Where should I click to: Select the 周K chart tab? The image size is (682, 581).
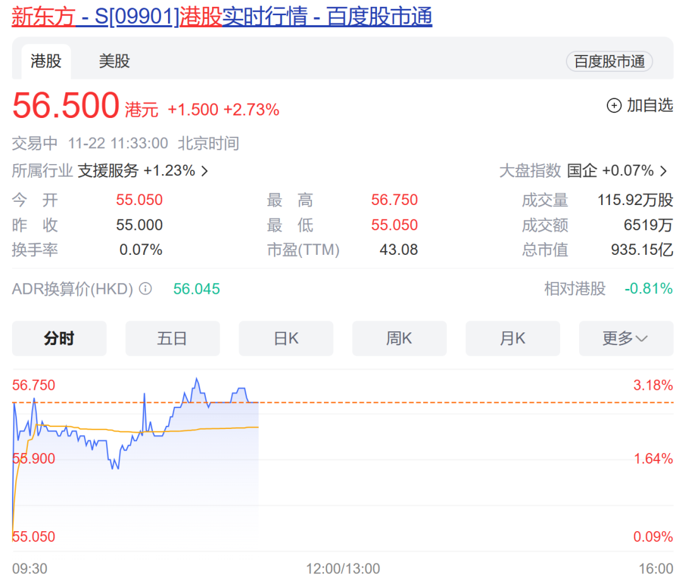tap(399, 339)
